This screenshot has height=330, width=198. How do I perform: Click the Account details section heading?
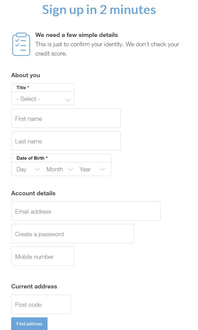(x=33, y=193)
